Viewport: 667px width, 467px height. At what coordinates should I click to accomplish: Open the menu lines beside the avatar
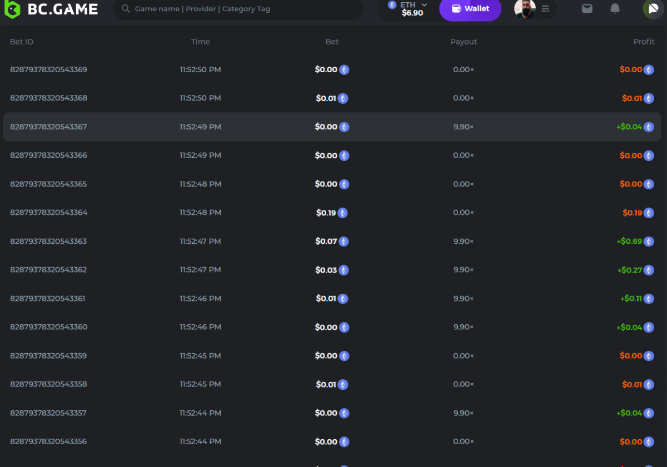pos(545,9)
